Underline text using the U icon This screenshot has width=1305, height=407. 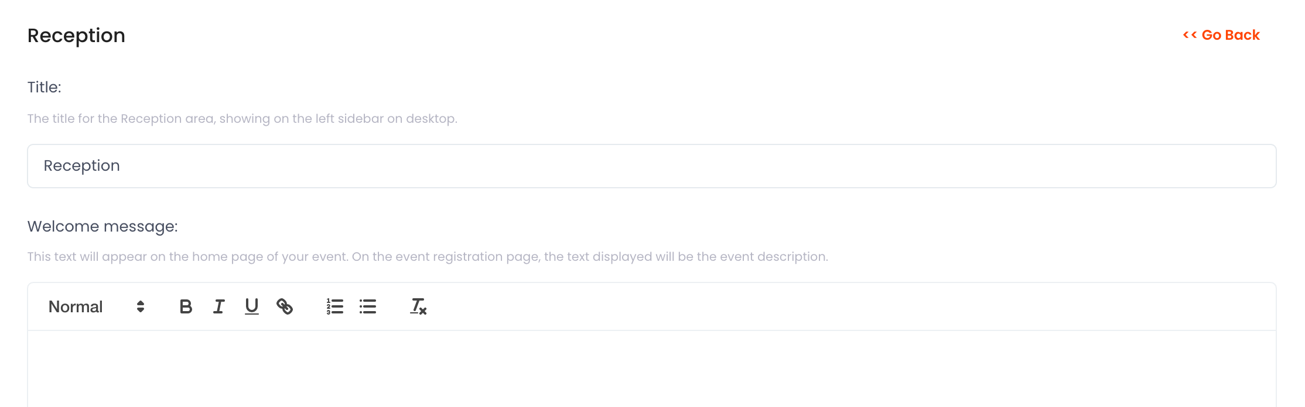pyautogui.click(x=252, y=306)
